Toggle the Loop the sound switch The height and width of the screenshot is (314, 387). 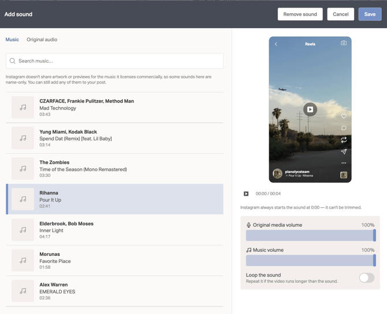click(367, 278)
